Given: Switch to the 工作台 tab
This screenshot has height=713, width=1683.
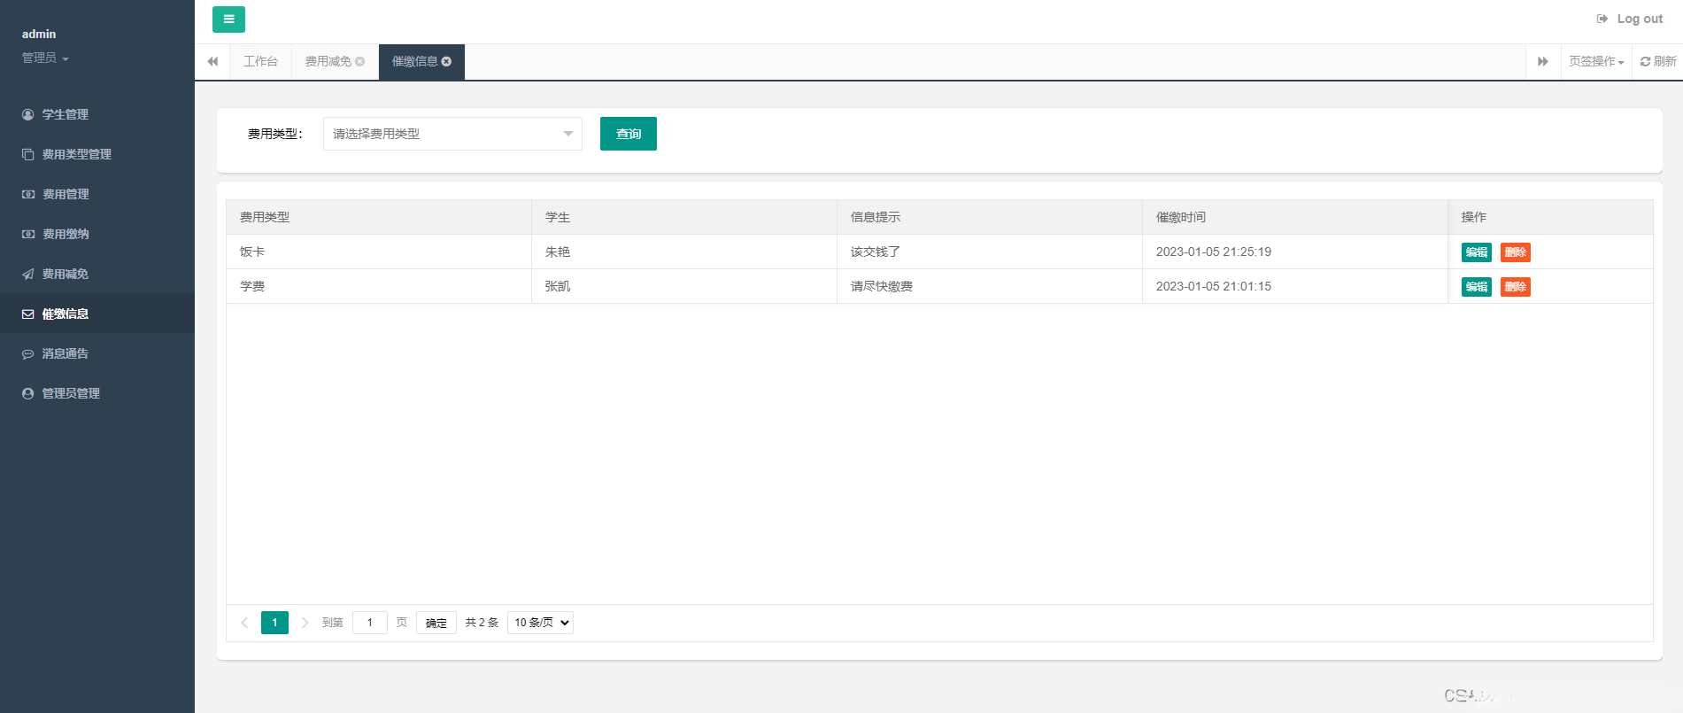Looking at the screenshot, I should (260, 61).
